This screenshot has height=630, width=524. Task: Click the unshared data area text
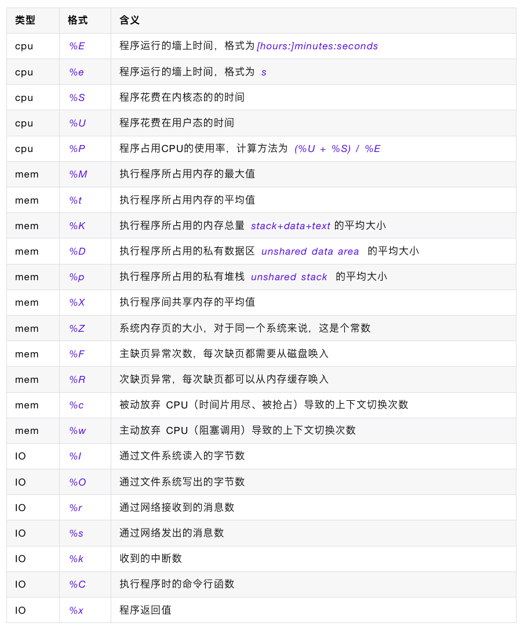pos(310,251)
